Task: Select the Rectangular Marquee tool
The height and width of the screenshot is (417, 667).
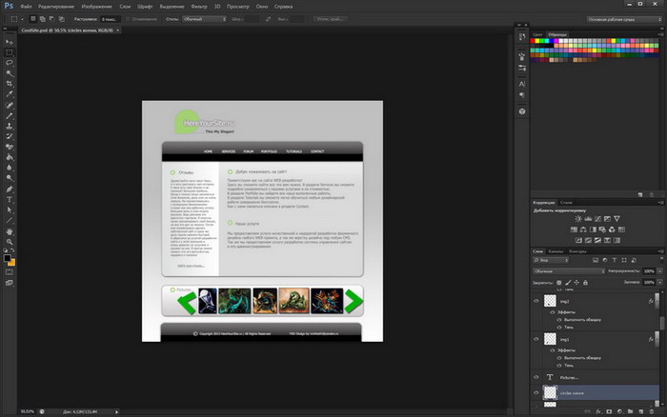Action: pos(10,51)
